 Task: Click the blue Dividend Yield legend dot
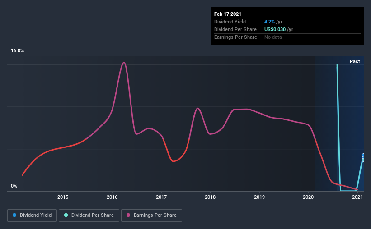pyautogui.click(x=14, y=215)
